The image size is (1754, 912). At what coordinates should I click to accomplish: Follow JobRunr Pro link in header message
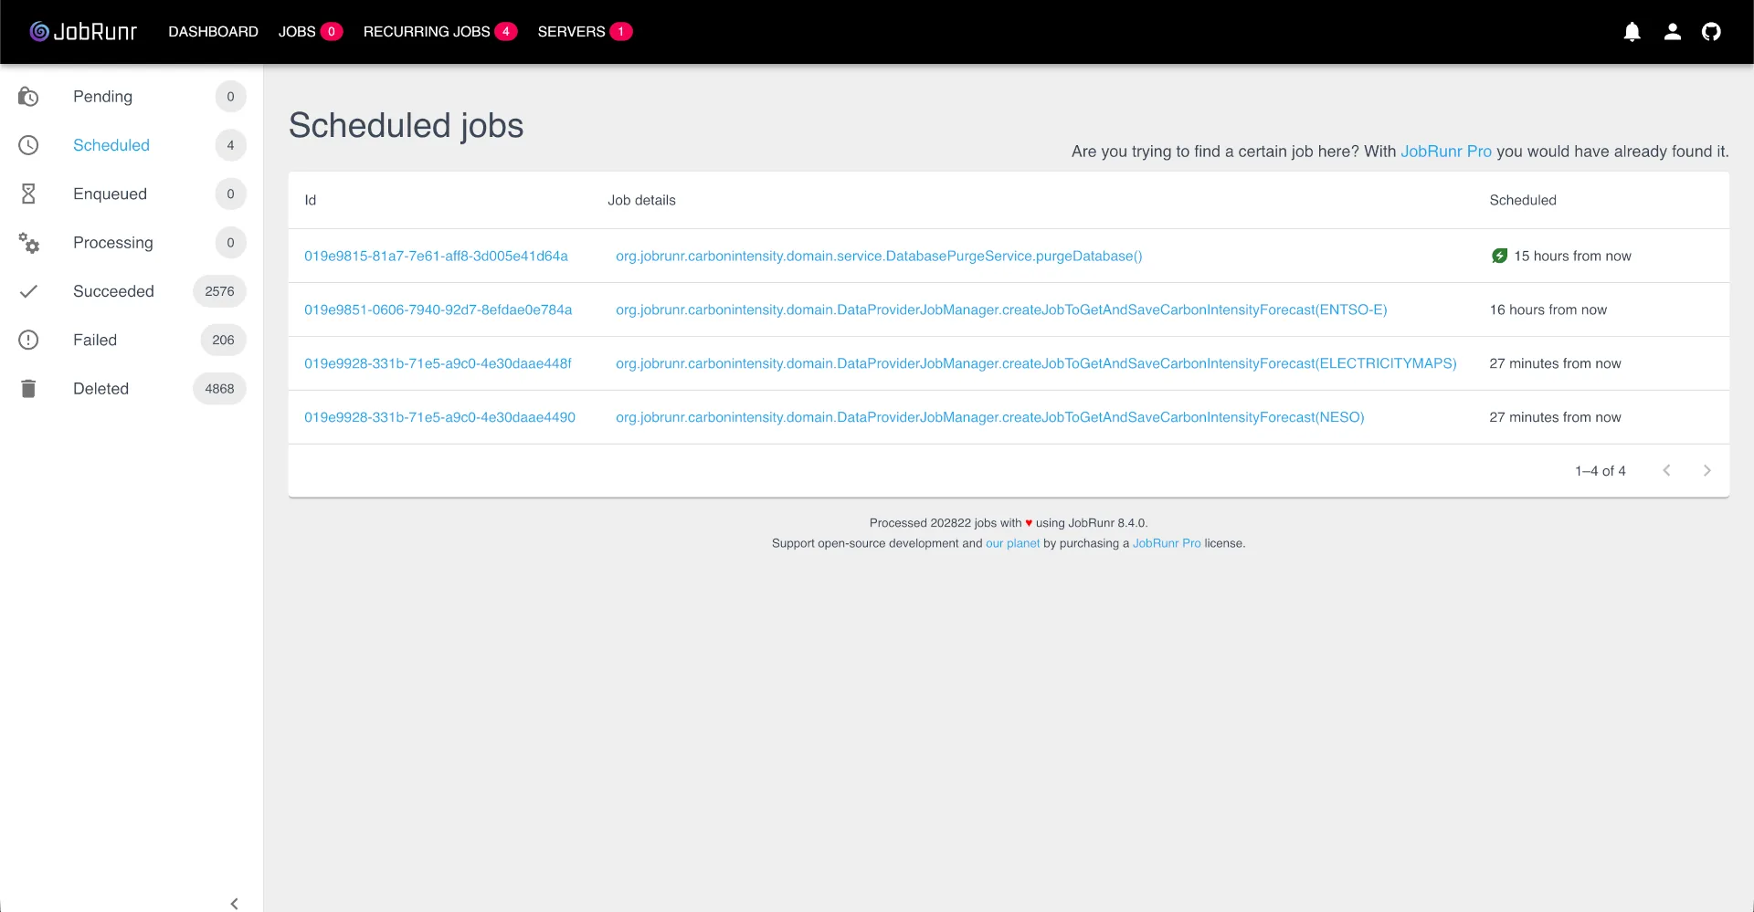(1445, 152)
